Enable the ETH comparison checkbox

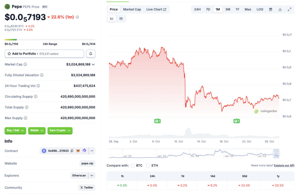pyautogui.click(x=148, y=165)
